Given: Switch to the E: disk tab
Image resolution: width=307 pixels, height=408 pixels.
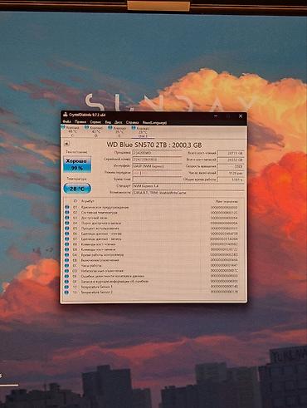Looking at the screenshot, I should click(x=119, y=131).
